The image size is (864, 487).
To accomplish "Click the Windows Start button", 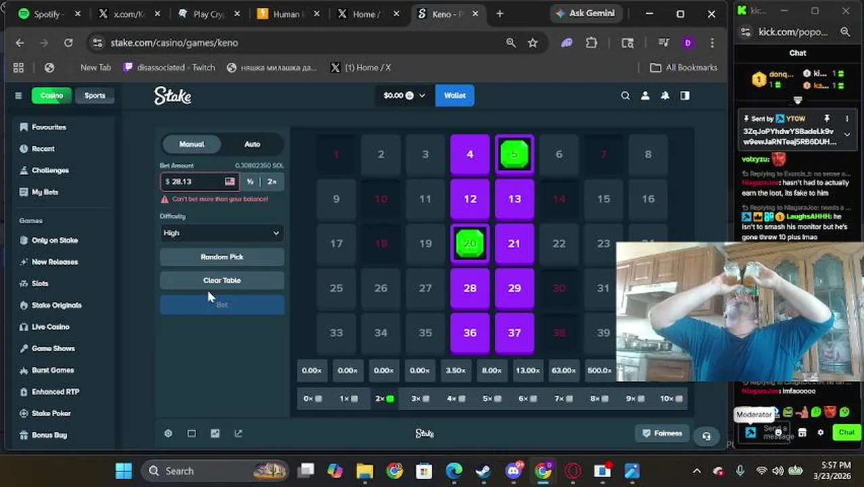I will coord(124,471).
